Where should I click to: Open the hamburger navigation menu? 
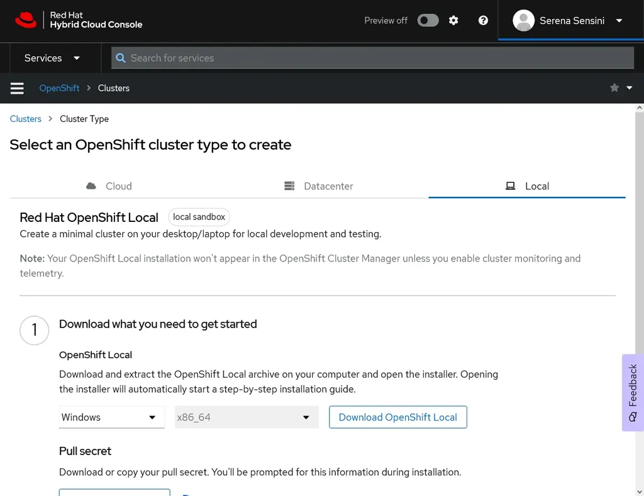[x=17, y=88]
